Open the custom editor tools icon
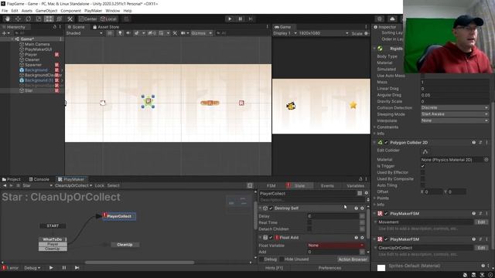Image resolution: width=495 pixels, height=278 pixels. 70,19
